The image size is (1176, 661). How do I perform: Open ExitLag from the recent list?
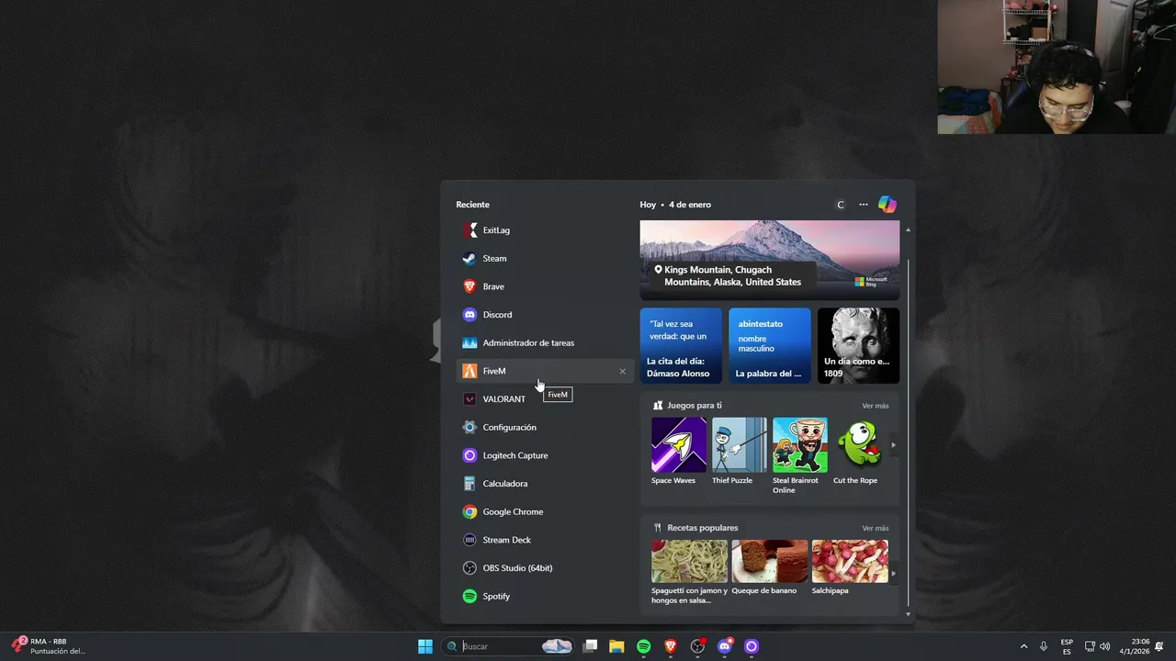(x=544, y=230)
